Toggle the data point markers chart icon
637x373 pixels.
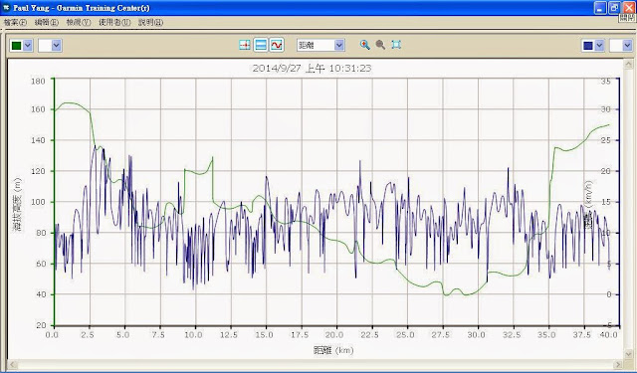[245, 45]
